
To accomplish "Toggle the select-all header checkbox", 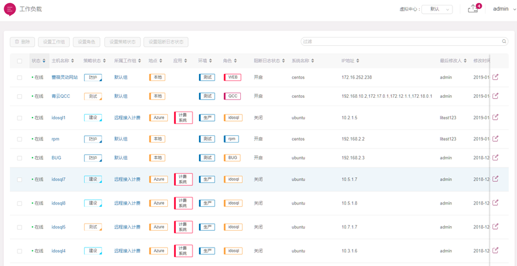I will 20,61.
